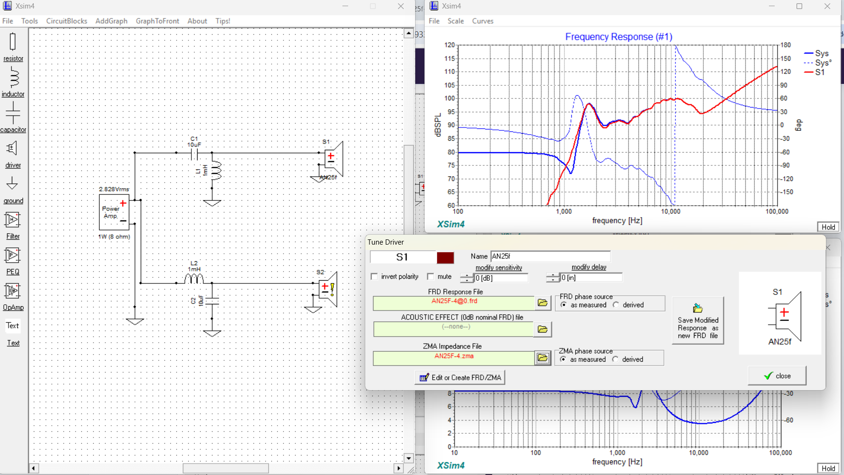Open the About menu
Viewport: 844px width, 475px height.
click(x=197, y=21)
